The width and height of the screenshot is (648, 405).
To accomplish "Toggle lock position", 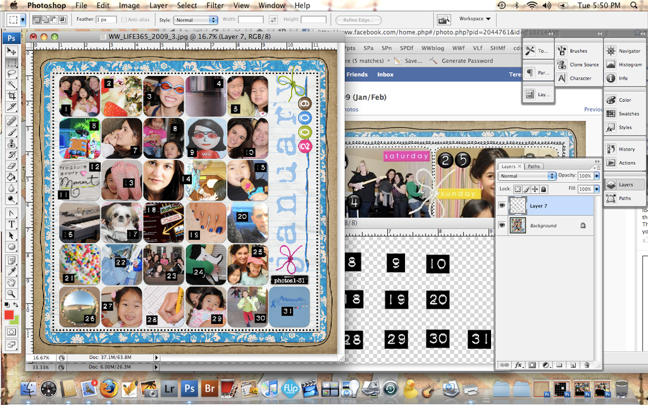I will [x=535, y=189].
